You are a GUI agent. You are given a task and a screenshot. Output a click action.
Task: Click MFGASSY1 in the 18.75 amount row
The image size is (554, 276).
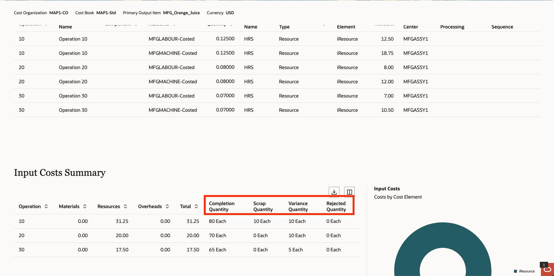click(416, 53)
